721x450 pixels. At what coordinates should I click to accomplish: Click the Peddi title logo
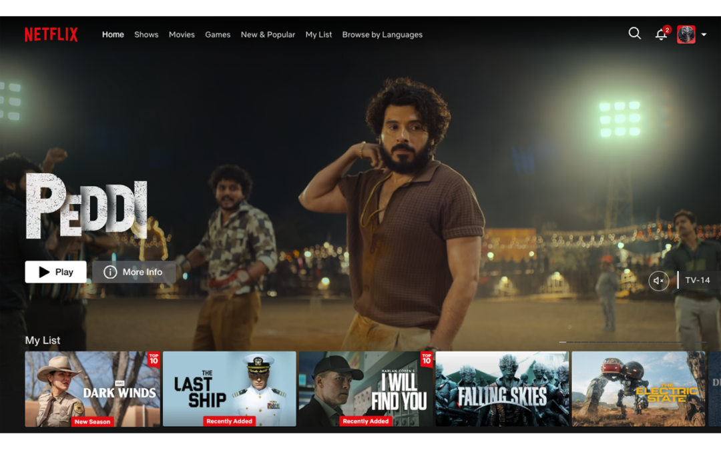coord(86,206)
